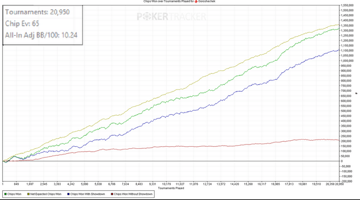Viewport: 360px width, 200px height.
Task: Click the All-In Adj BB/100: 10.24 text
Action: click(x=41, y=35)
